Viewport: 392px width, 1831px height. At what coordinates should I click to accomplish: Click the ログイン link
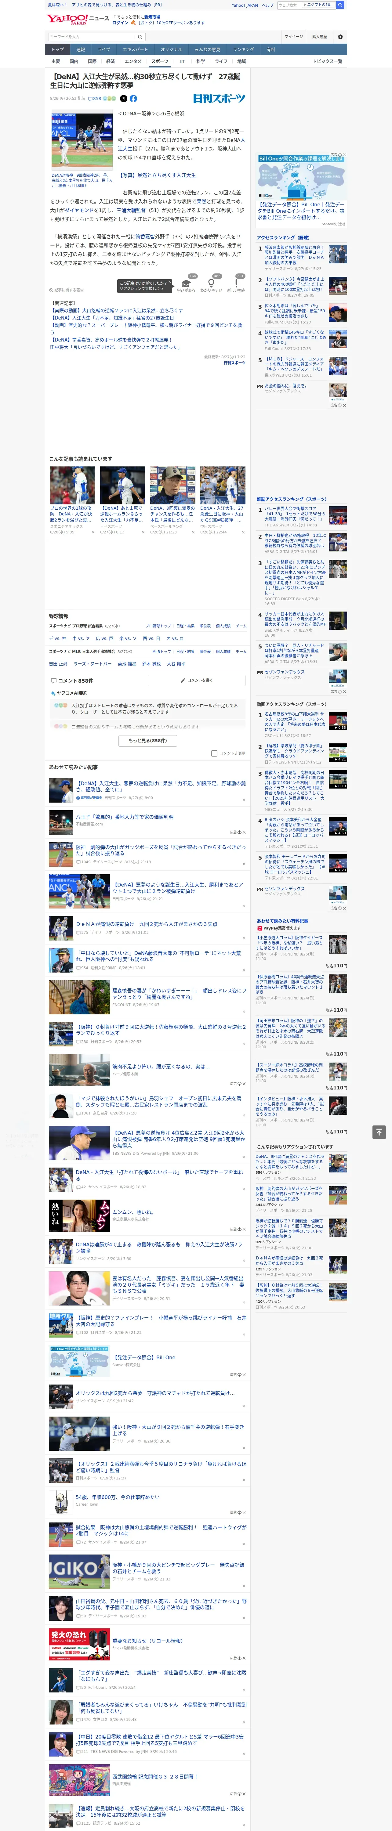click(x=120, y=23)
